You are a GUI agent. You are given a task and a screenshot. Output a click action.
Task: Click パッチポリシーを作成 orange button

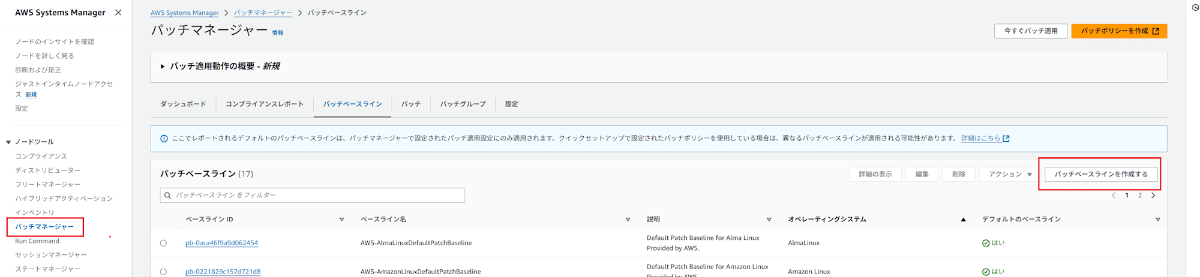tap(1119, 31)
